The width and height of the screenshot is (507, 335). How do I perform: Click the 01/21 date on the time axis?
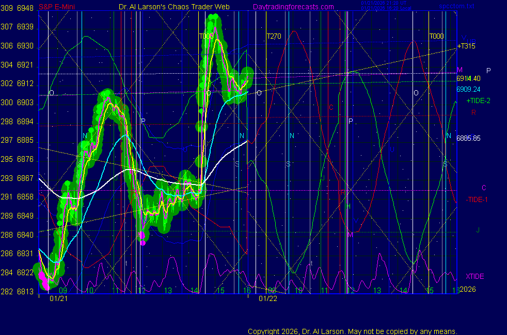[57, 298]
